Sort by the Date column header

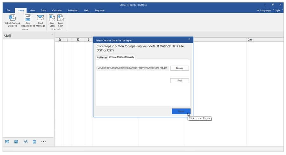pos(250,39)
